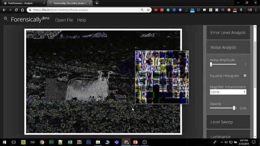
Task: Click the IQ extension icon
Action: point(223,10)
